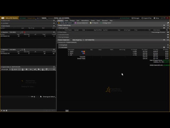Open Quick Chart symbol dropdown arrow
Viewport: 170px width, 128px height.
click(x=10, y=69)
